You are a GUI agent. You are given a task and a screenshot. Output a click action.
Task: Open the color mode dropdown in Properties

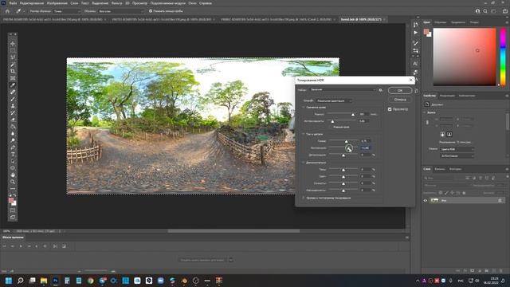[x=457, y=149]
